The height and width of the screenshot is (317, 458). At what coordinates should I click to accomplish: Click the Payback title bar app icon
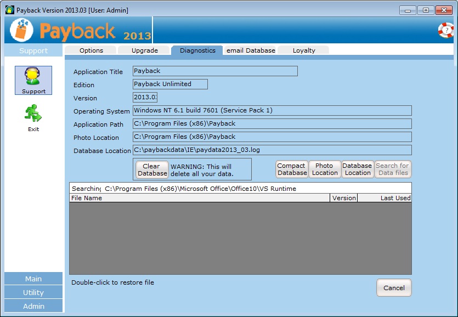[9, 10]
